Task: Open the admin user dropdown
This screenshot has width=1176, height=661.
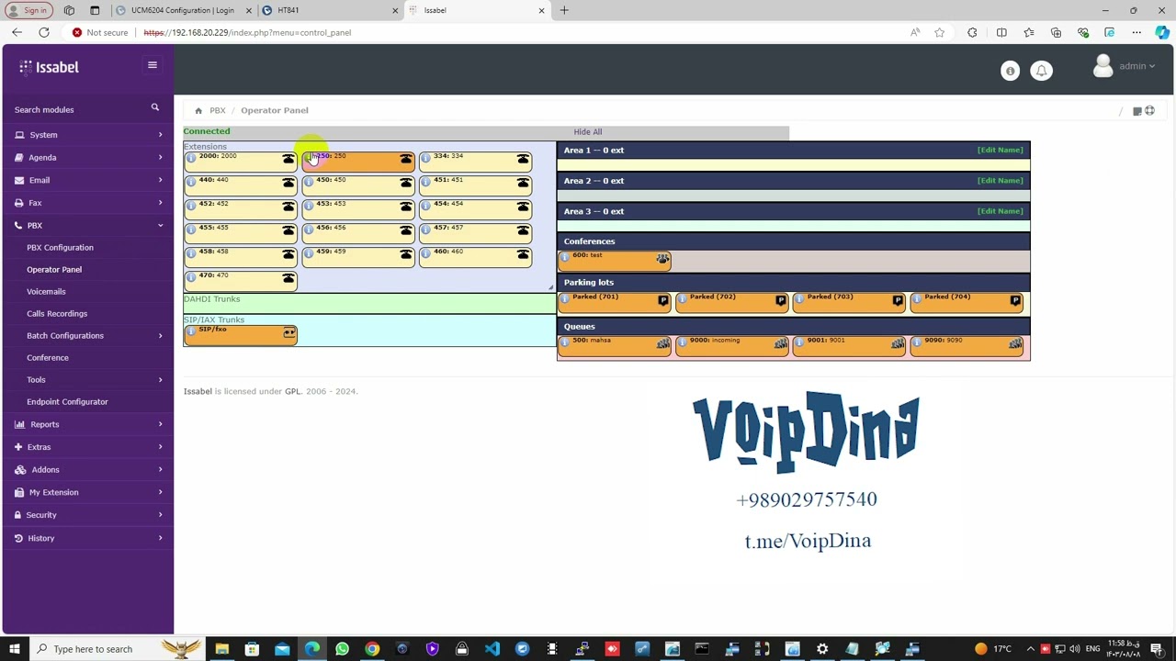Action: [1125, 66]
